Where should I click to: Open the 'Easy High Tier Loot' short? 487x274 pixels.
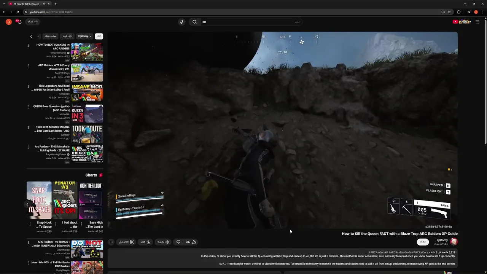coord(91,200)
